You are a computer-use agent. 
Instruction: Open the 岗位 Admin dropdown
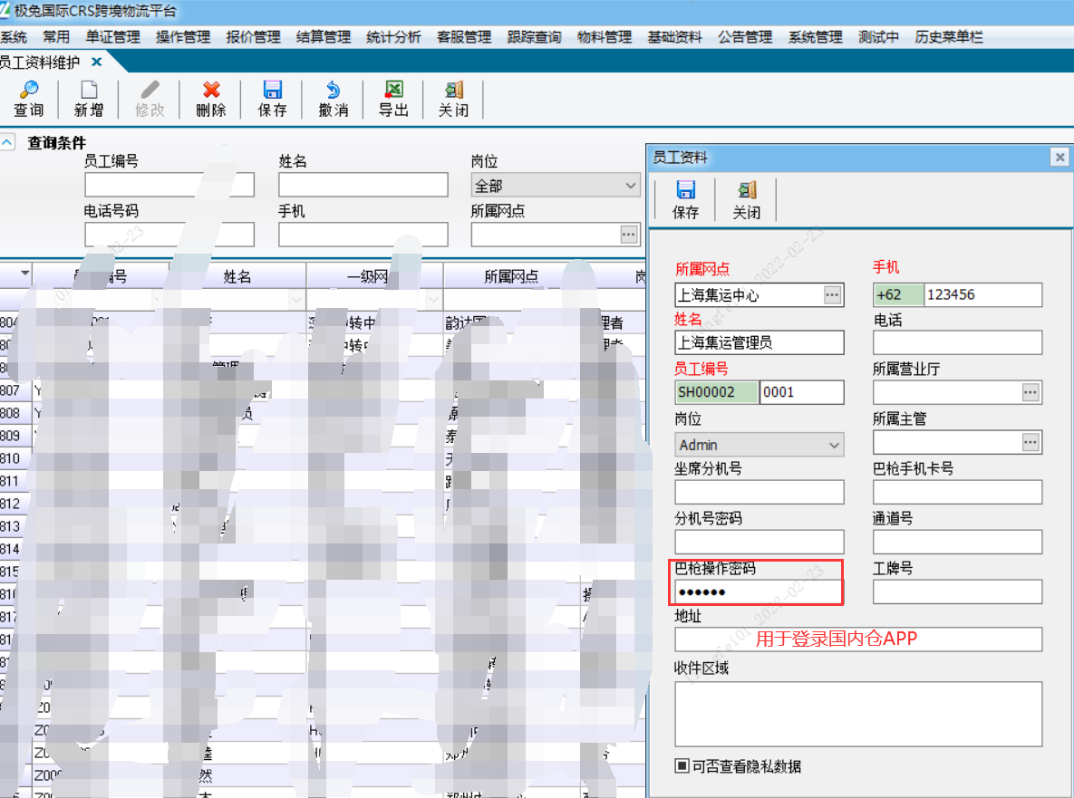[x=834, y=445]
